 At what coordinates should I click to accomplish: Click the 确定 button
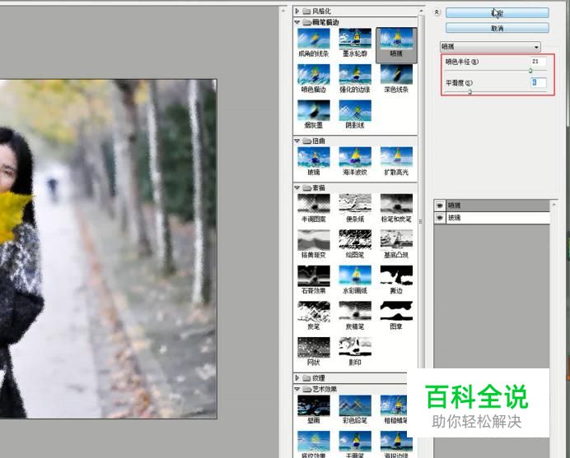click(497, 13)
